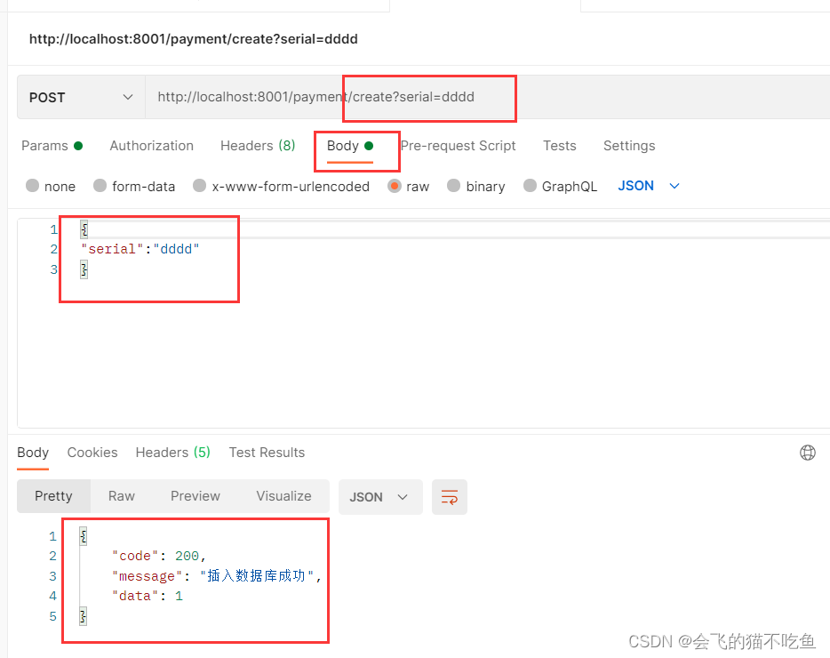The width and height of the screenshot is (830, 658).
Task: View the response Cookies tab
Action: (92, 453)
